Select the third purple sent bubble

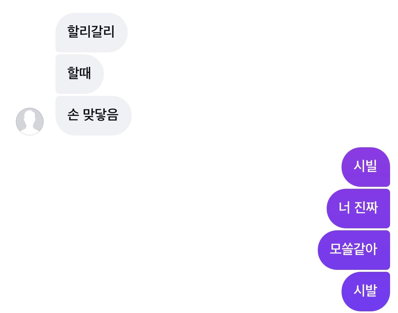click(x=354, y=250)
